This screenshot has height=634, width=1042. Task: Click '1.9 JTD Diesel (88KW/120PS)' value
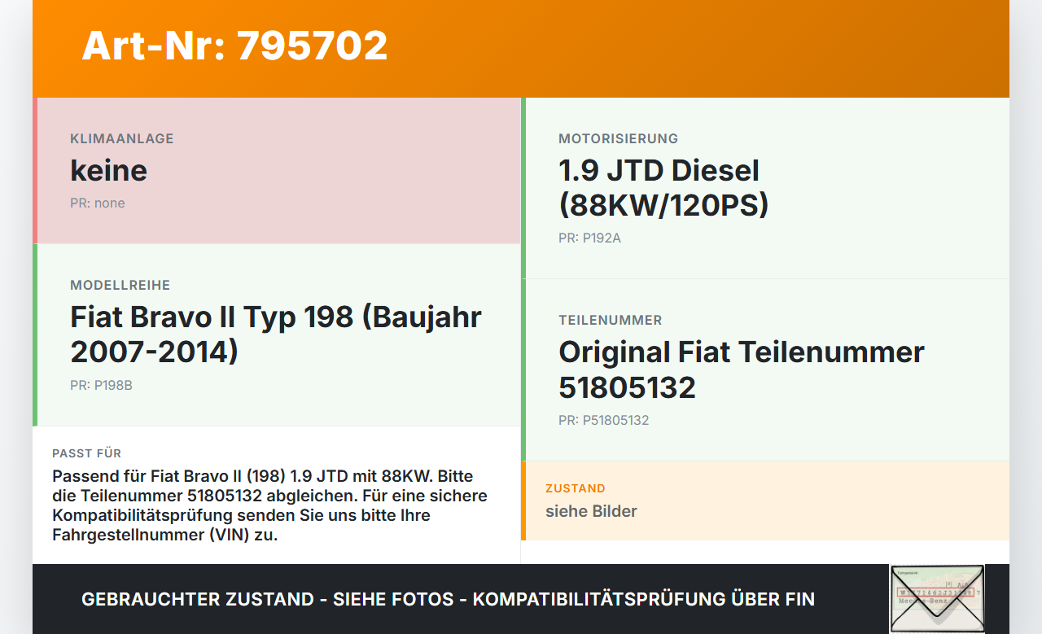coord(663,187)
